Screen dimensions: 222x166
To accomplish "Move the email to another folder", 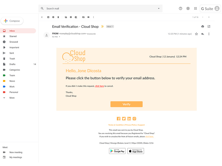I will (x=84, y=17).
